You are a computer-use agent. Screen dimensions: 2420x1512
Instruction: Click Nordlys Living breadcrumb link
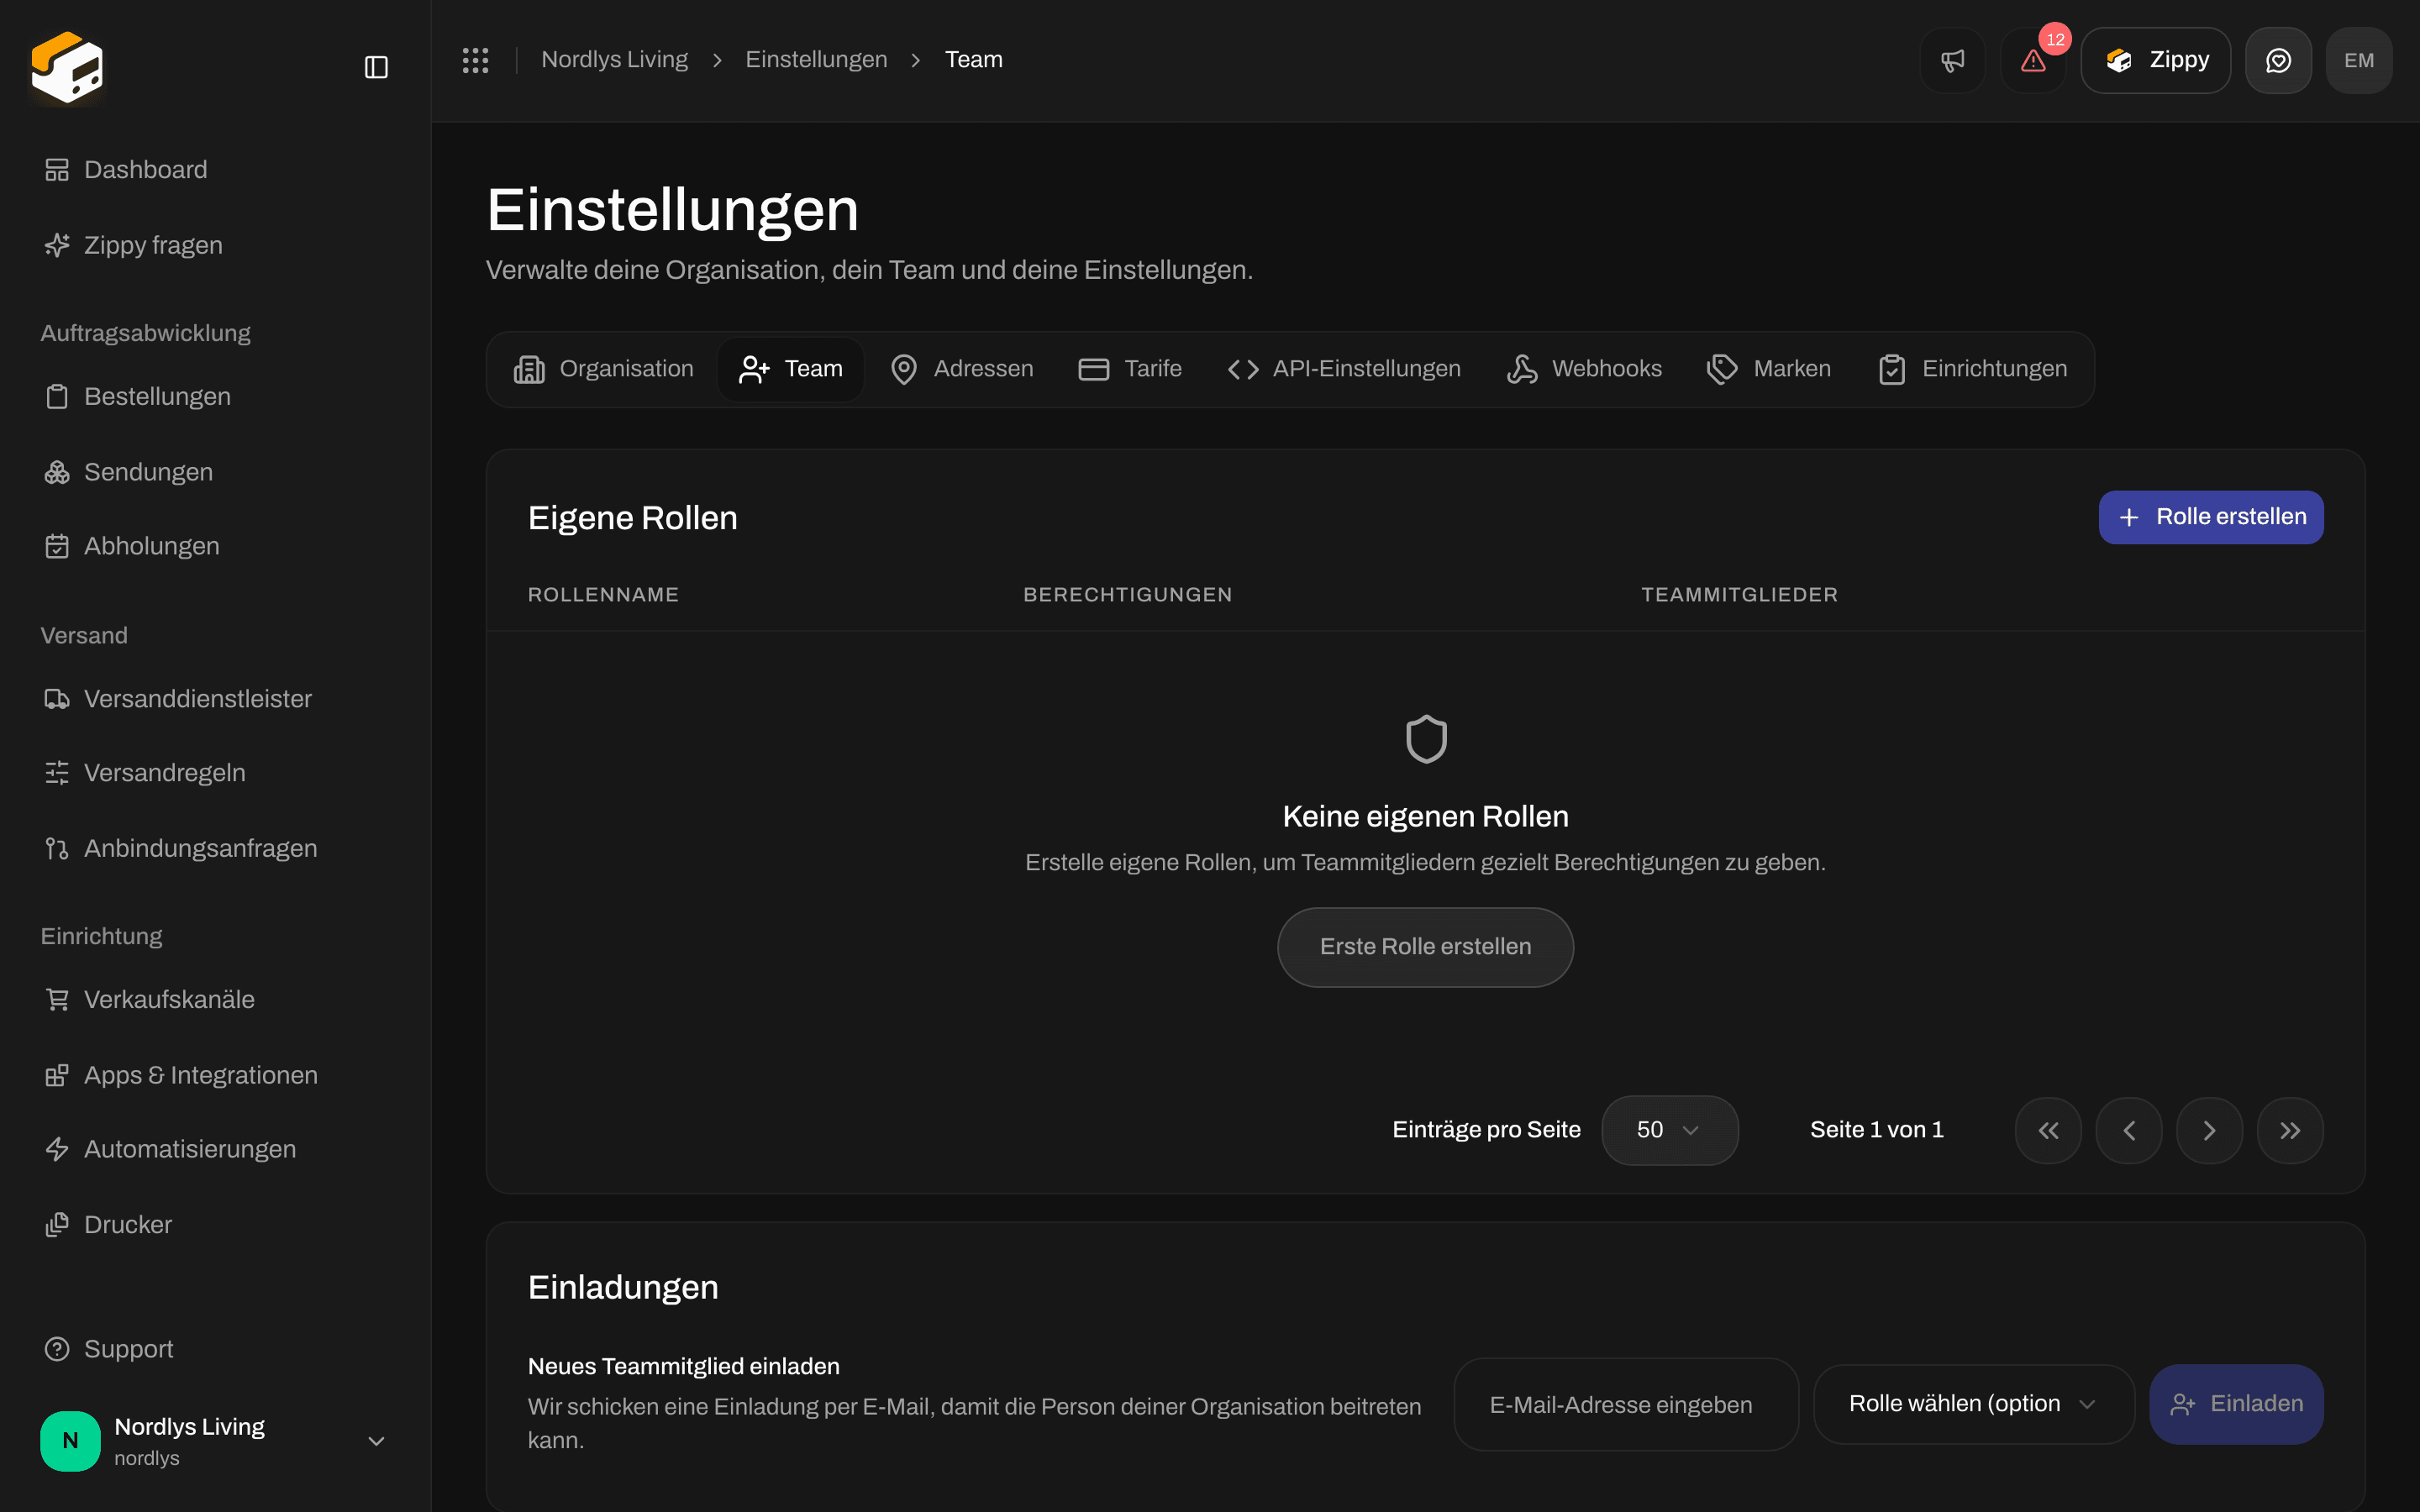(x=614, y=60)
